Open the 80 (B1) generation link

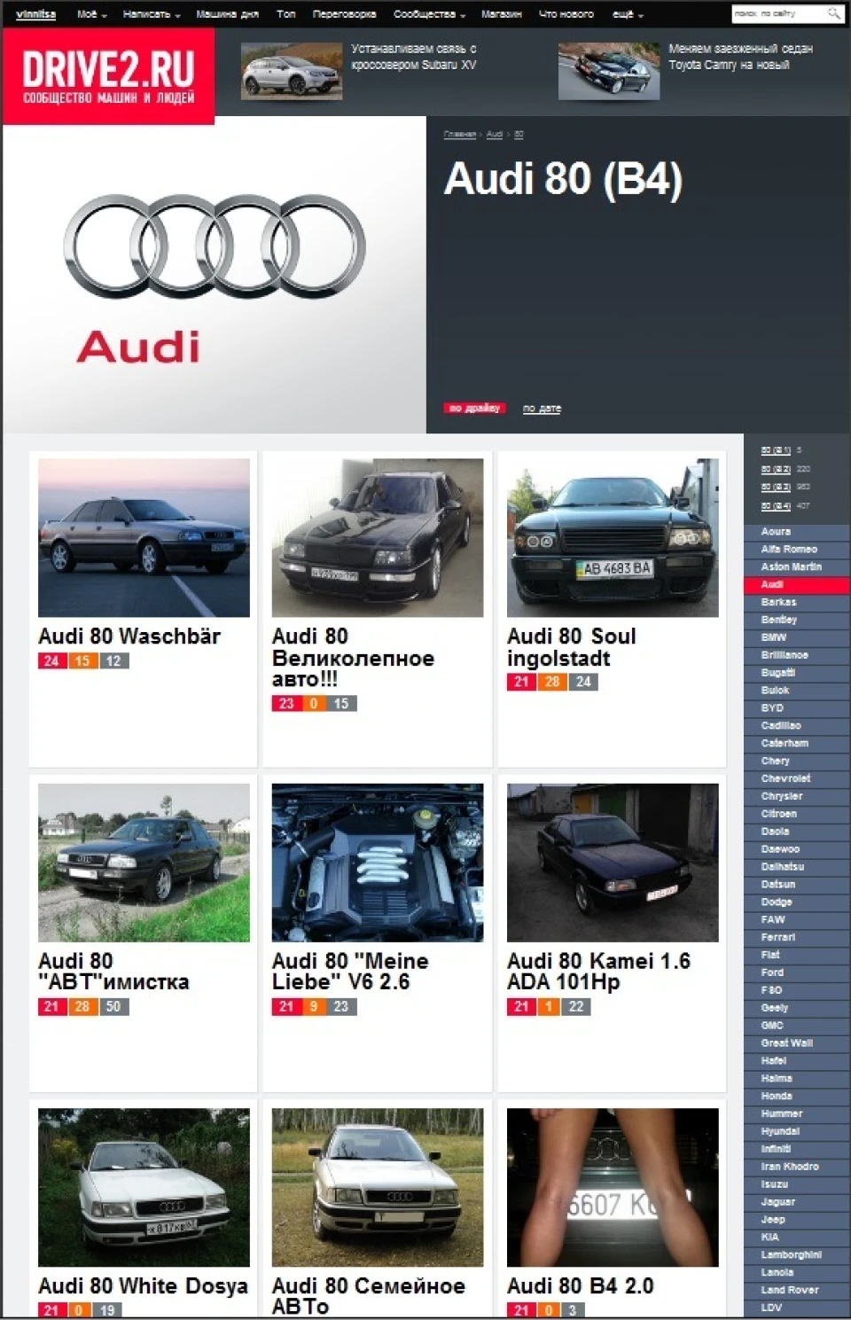click(x=776, y=451)
